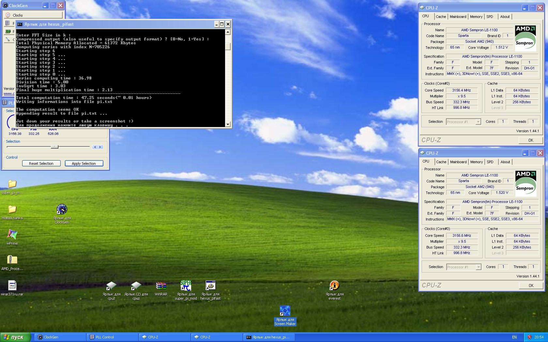Open the Clocks section in ClockGen
Screen dimensions: 548x342
tap(33, 15)
